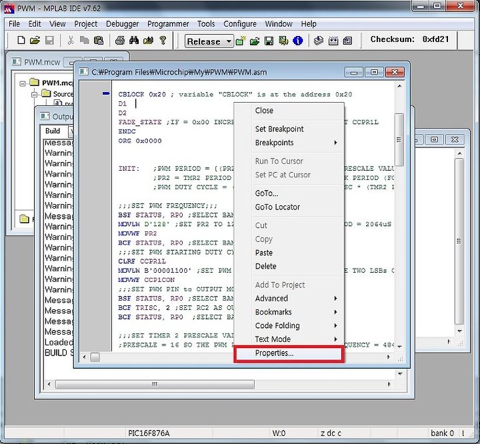Click the Paste clipboard icon

(99, 40)
